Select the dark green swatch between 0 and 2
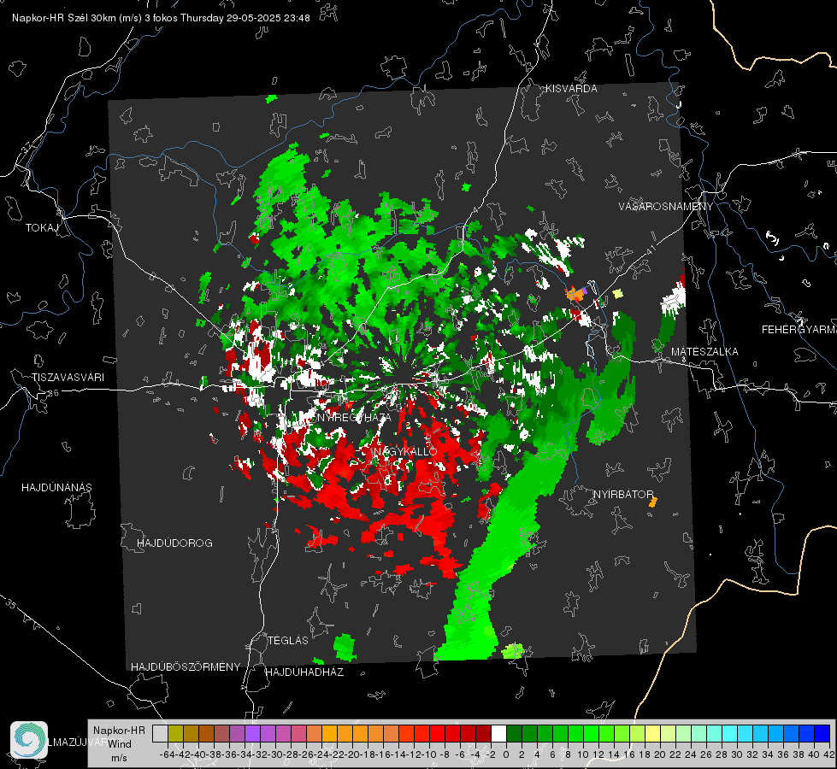 (x=514, y=733)
